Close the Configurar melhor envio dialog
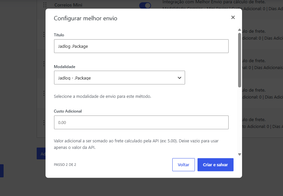This screenshot has width=283, height=196. [x=233, y=17]
